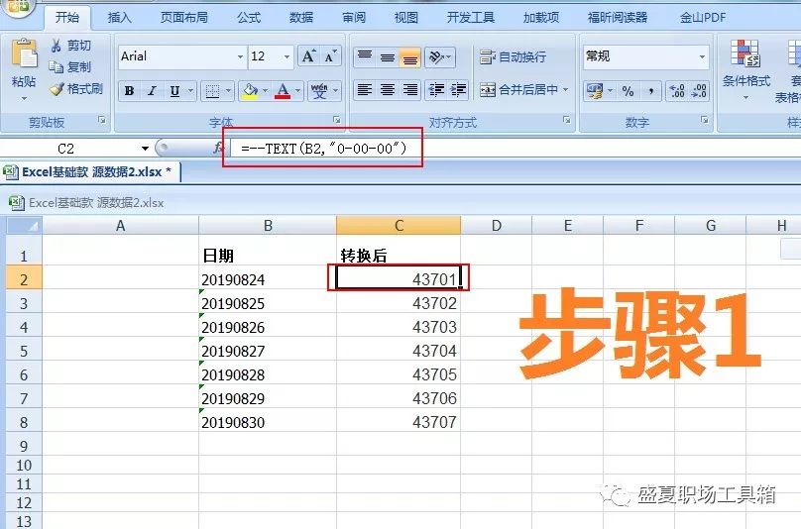Switch to the 视图 (View) tab
This screenshot has width=801, height=529.
click(406, 18)
